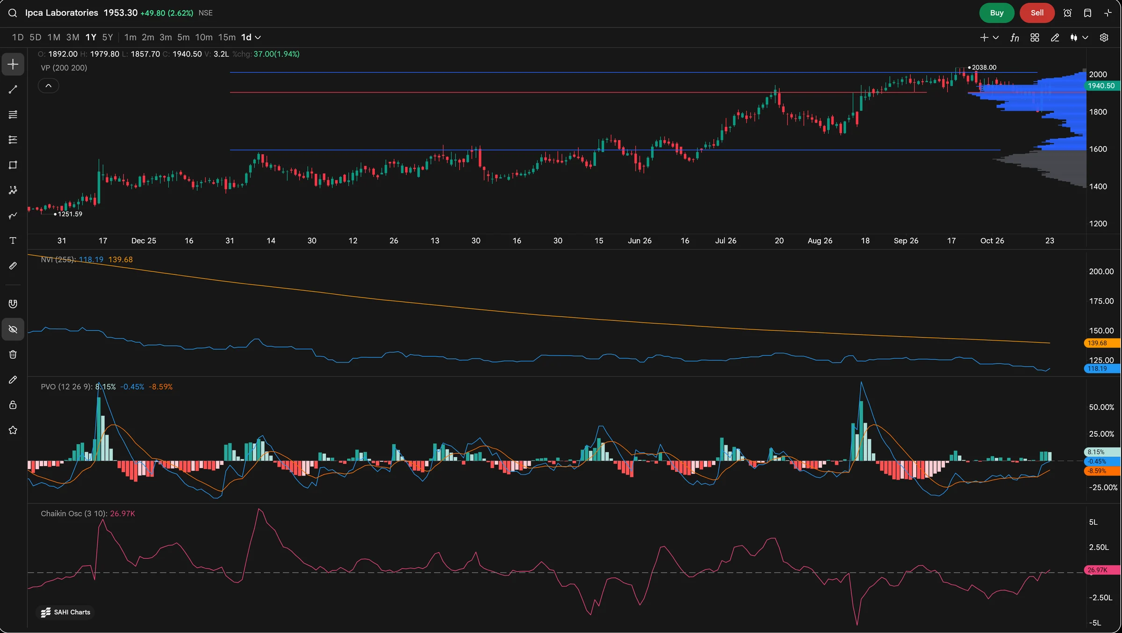Open the pattern drawing tool
Viewport: 1122px width, 633px height.
[13, 190]
